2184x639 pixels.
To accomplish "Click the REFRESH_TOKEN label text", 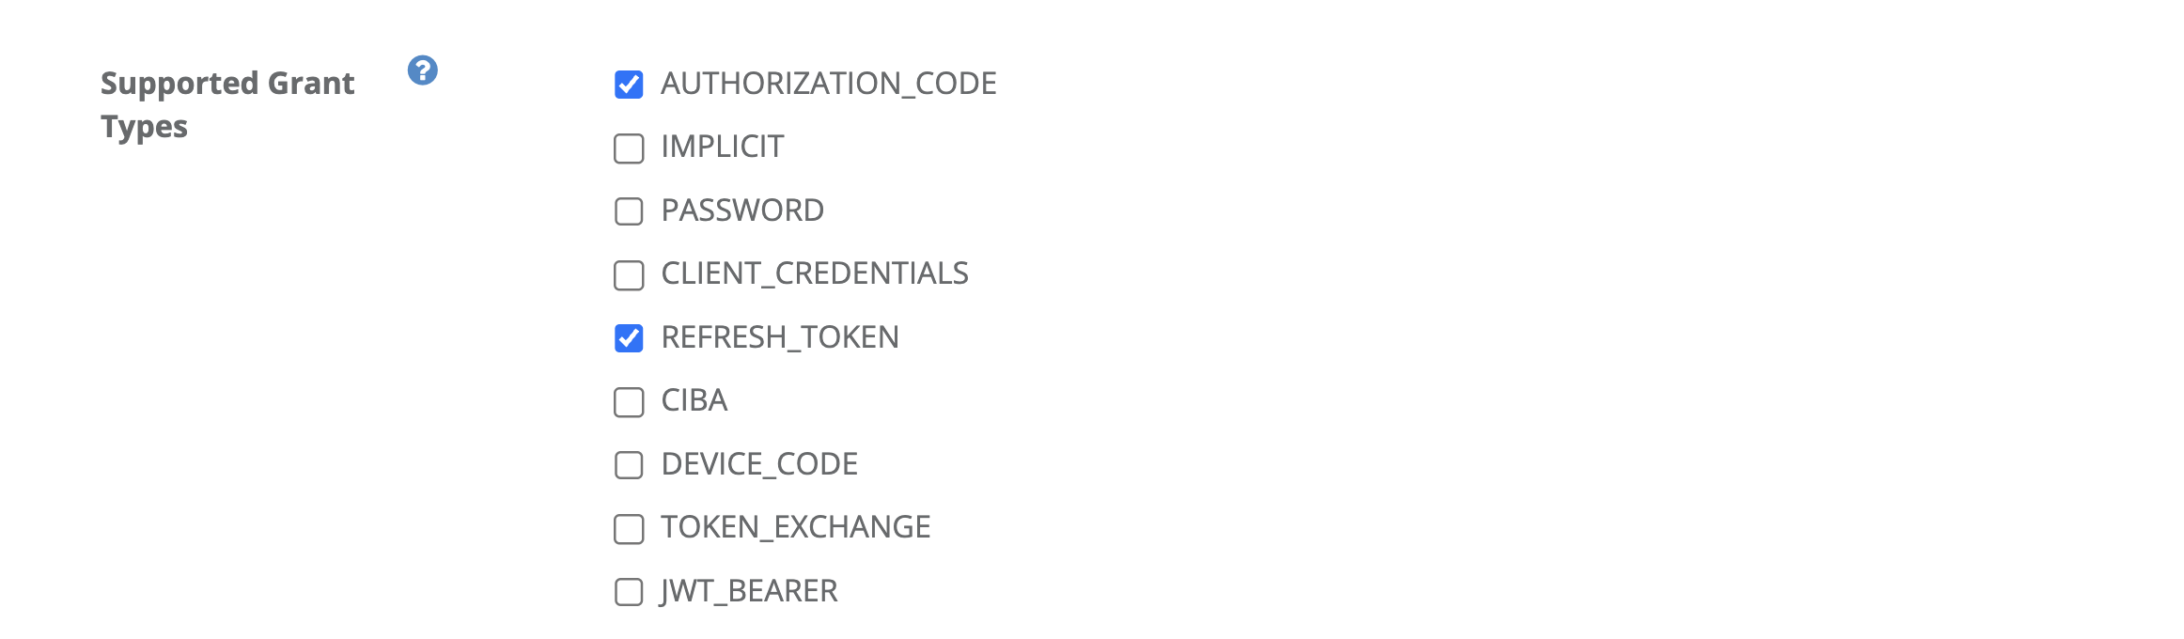I will pyautogui.click(x=779, y=337).
